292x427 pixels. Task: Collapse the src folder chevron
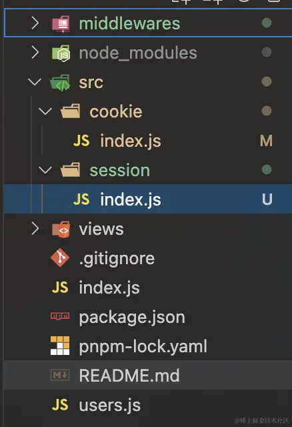pyautogui.click(x=35, y=81)
